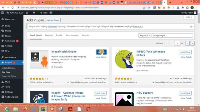The height and width of the screenshot is (112, 200).
Task: Visit the TOOLBOZ BLOG site home link
Action: [x=15, y=13]
